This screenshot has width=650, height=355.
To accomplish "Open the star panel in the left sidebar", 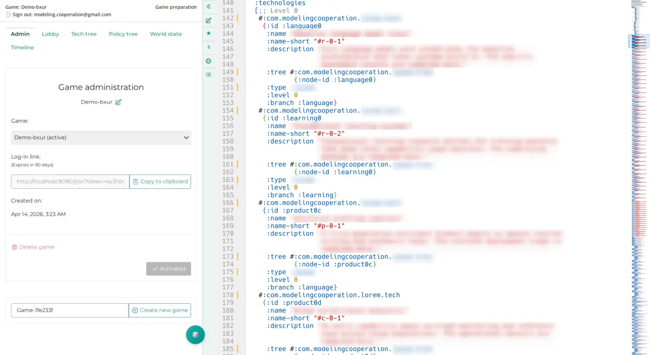I will (208, 34).
